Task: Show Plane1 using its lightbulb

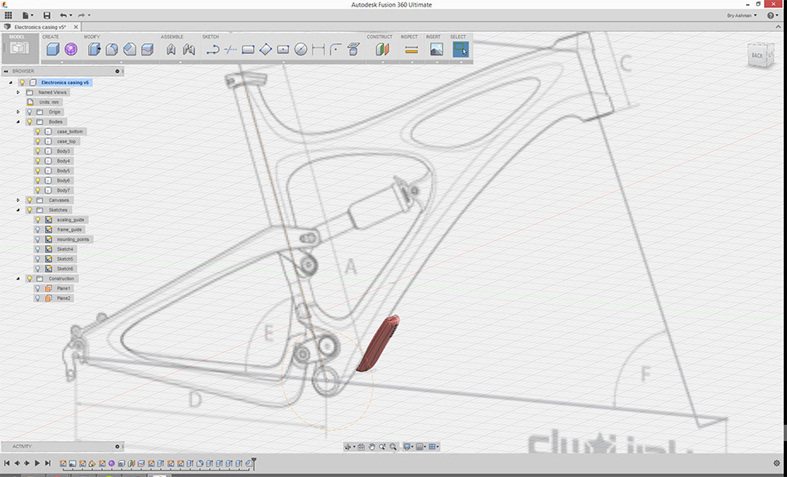Action: (x=38, y=288)
